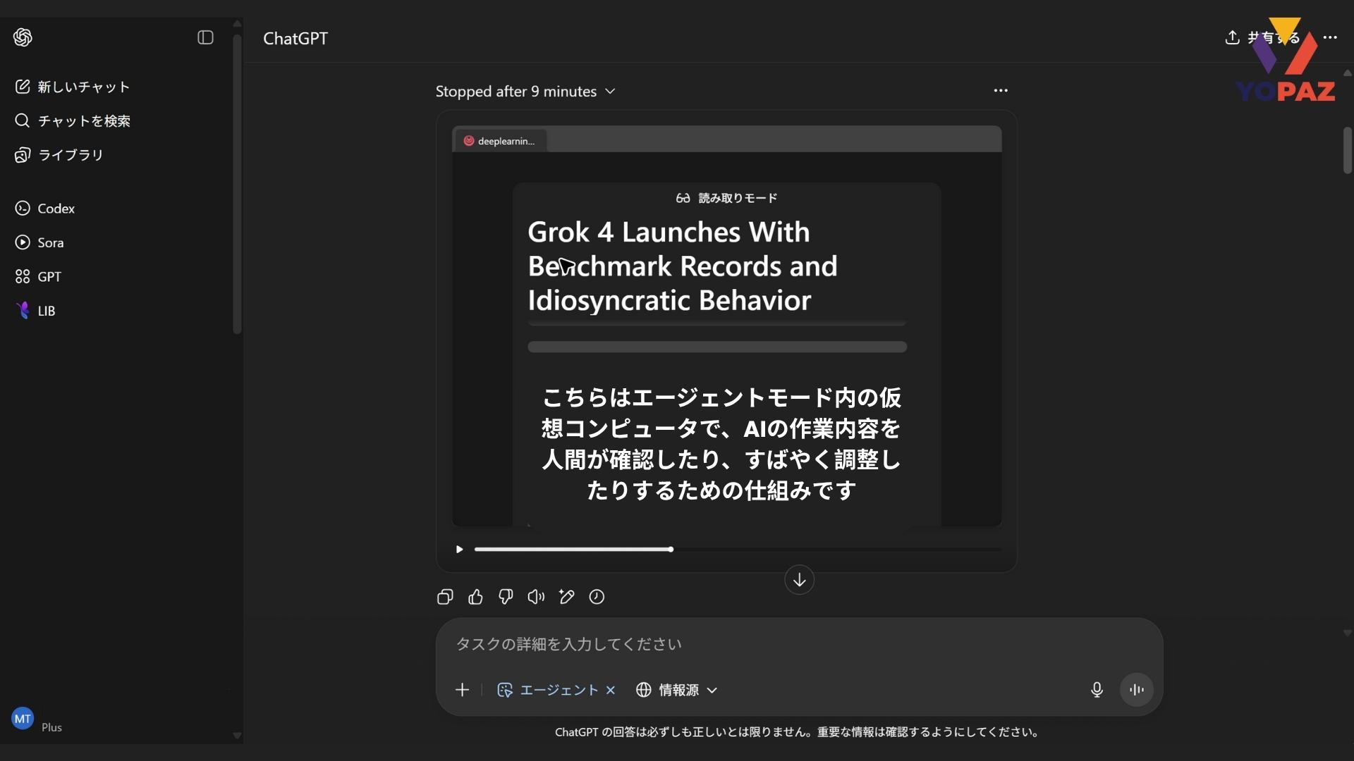Image resolution: width=1354 pixels, height=761 pixels.
Task: Click the main pane scroll-up arrow
Action: [1347, 73]
